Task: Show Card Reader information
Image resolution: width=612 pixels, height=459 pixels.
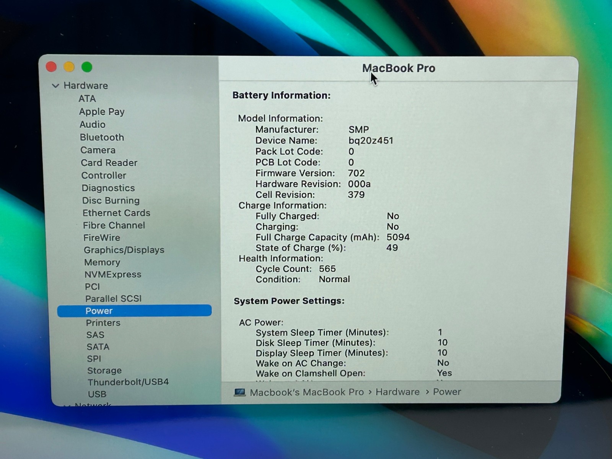Action: [109, 163]
